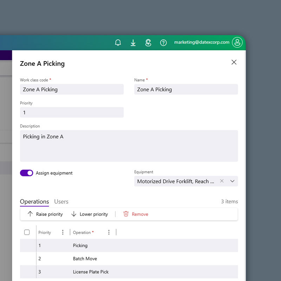Expand the Equipment dropdown chevron
Screen dimensions: 281x281
(232, 181)
